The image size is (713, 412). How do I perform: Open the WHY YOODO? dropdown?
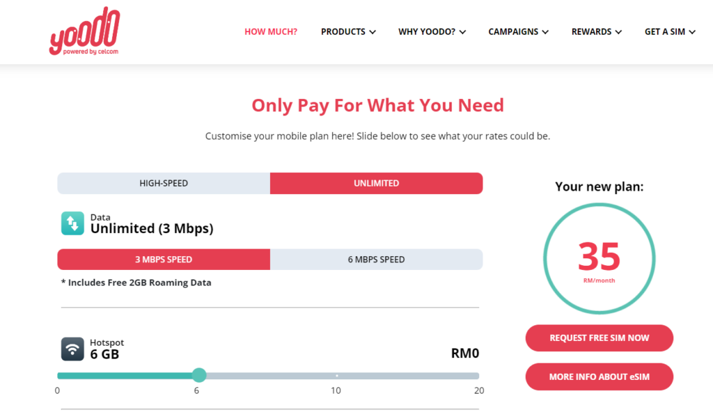(x=432, y=32)
